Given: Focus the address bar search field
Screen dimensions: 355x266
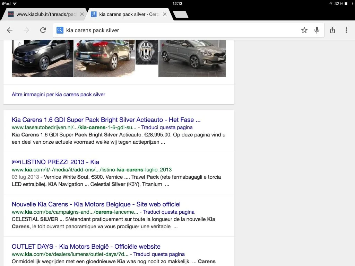Looking at the screenshot, I should point(188,30).
